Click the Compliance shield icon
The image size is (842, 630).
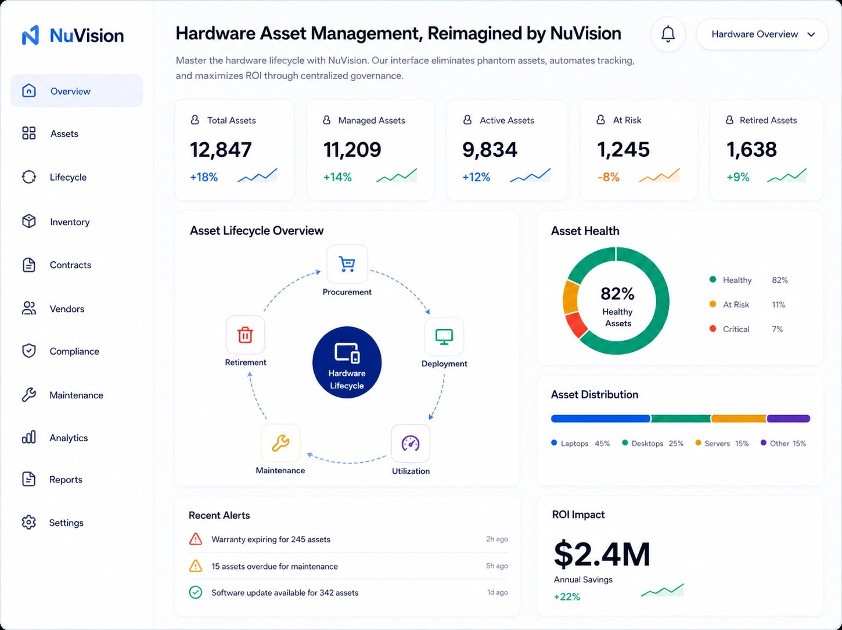tap(29, 351)
